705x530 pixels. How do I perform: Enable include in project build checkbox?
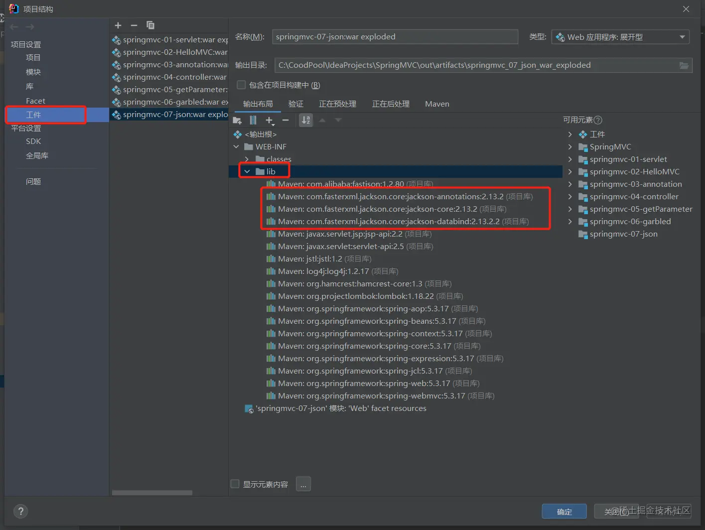tap(241, 85)
